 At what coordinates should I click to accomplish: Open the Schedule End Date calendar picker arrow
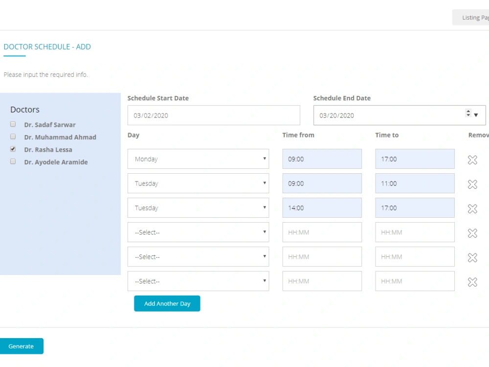click(x=476, y=115)
